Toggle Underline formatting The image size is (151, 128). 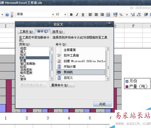(x=83, y=15)
